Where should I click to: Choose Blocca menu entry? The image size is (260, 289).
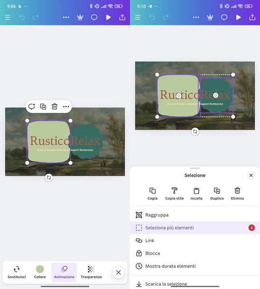pyautogui.click(x=195, y=253)
